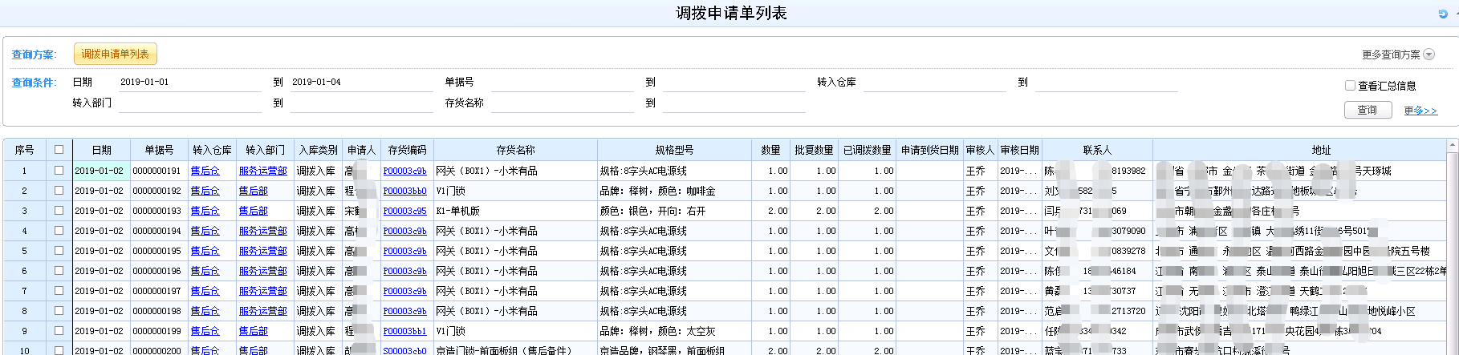Select the 调拨申请单列表 query scheme tab

115,54
